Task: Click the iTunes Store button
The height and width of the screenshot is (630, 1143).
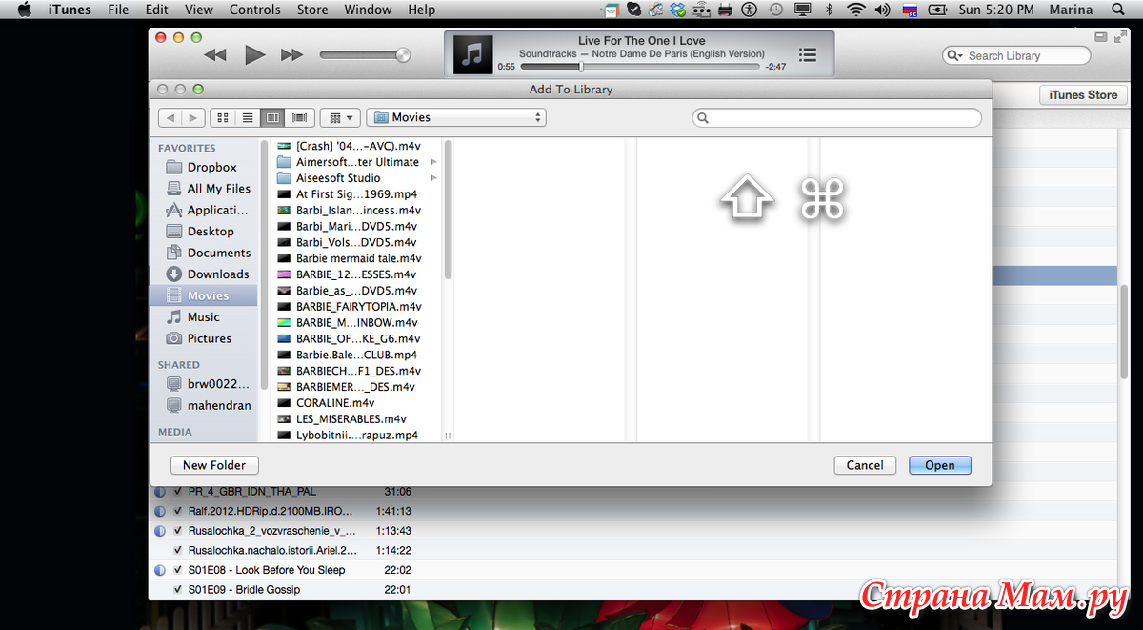Action: (1083, 95)
